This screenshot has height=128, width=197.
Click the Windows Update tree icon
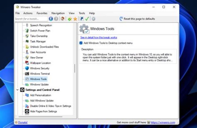27,85
